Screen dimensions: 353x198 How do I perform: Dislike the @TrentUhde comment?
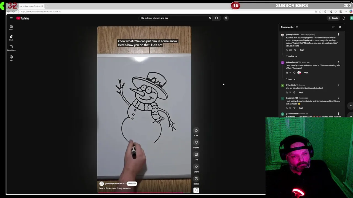click(294, 92)
